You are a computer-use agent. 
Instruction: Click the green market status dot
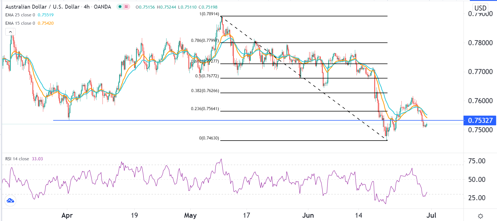pos(120,7)
